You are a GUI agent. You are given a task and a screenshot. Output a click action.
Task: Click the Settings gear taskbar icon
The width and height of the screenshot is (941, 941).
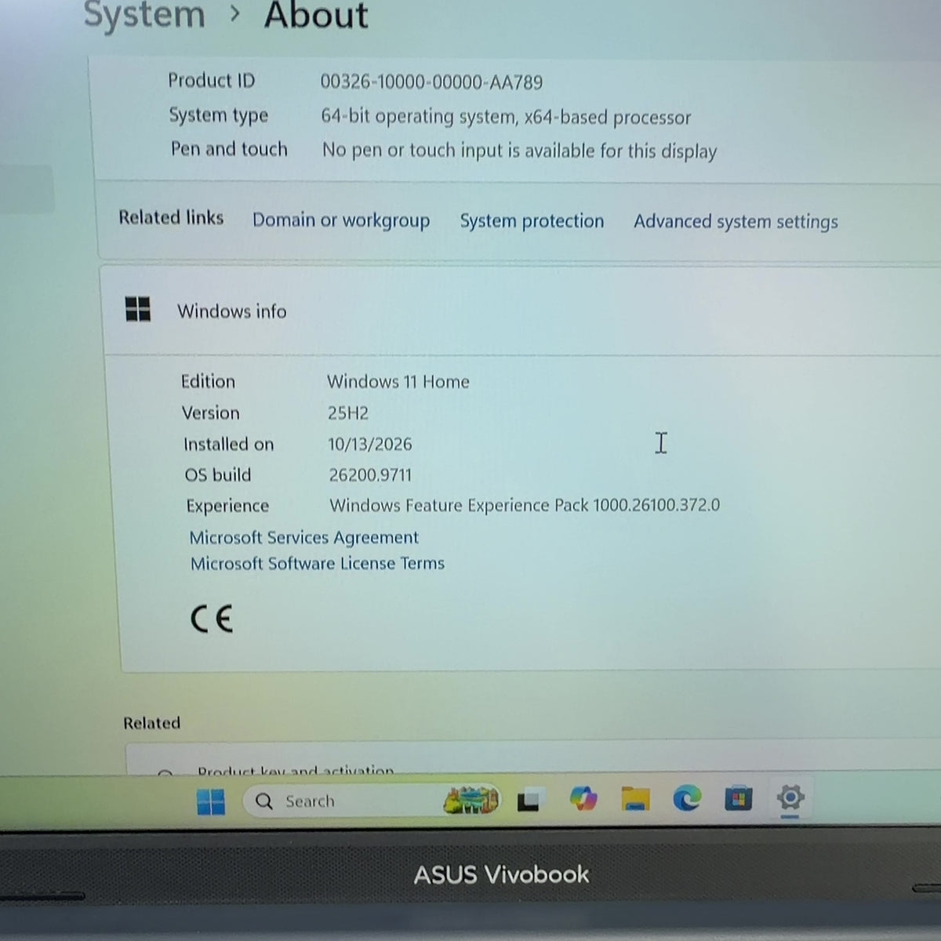[x=790, y=798]
